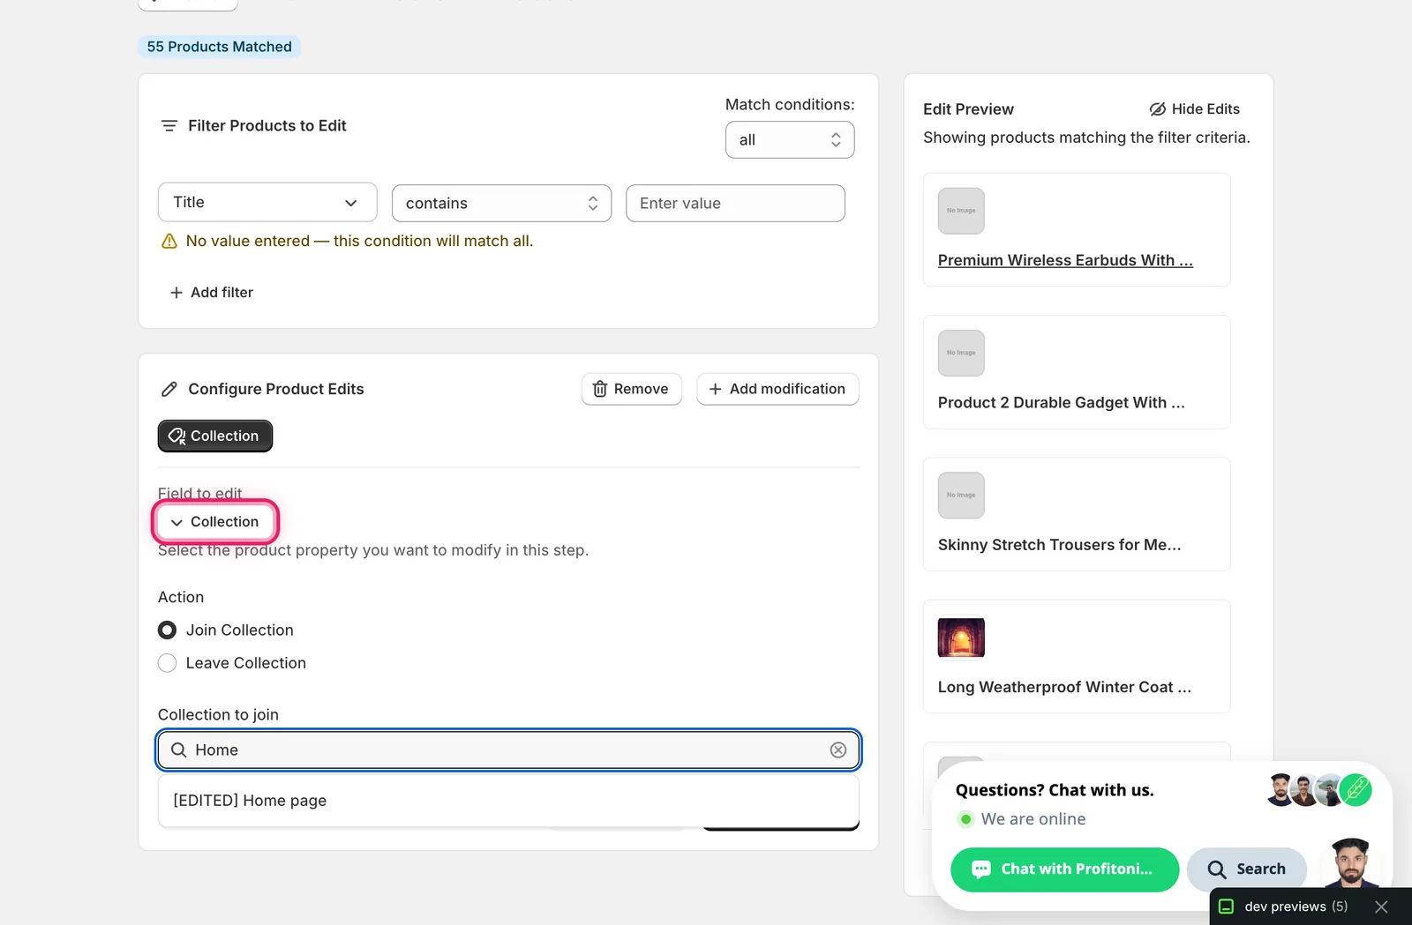Viewport: 1412px width, 925px height.
Task: Click Product 2 Durable Gadget thumbnail placeholder
Action: [961, 353]
